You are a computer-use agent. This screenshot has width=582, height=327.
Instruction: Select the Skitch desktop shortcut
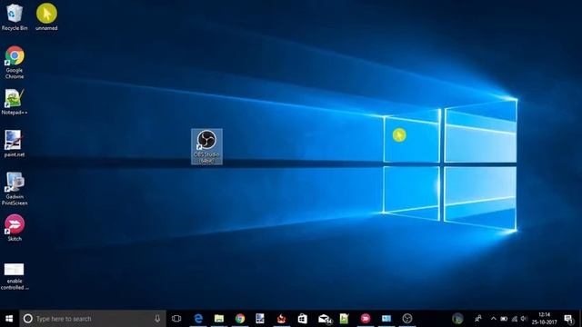pos(15,228)
